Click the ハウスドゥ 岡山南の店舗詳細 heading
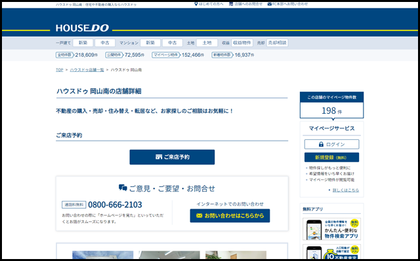The height and width of the screenshot is (261, 420). point(99,92)
